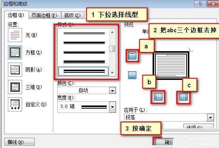Toggle the left border button in preview

(x=158, y=97)
